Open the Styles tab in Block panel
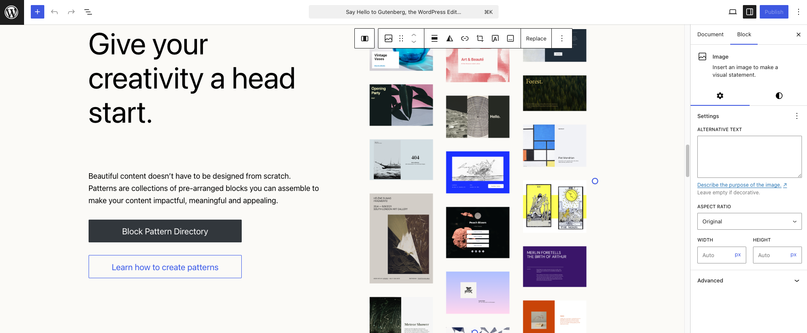The width and height of the screenshot is (807, 333). click(779, 96)
